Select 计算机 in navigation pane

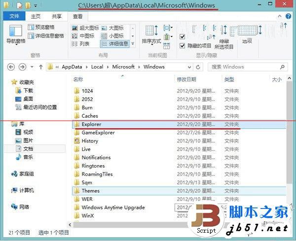pos(23,190)
